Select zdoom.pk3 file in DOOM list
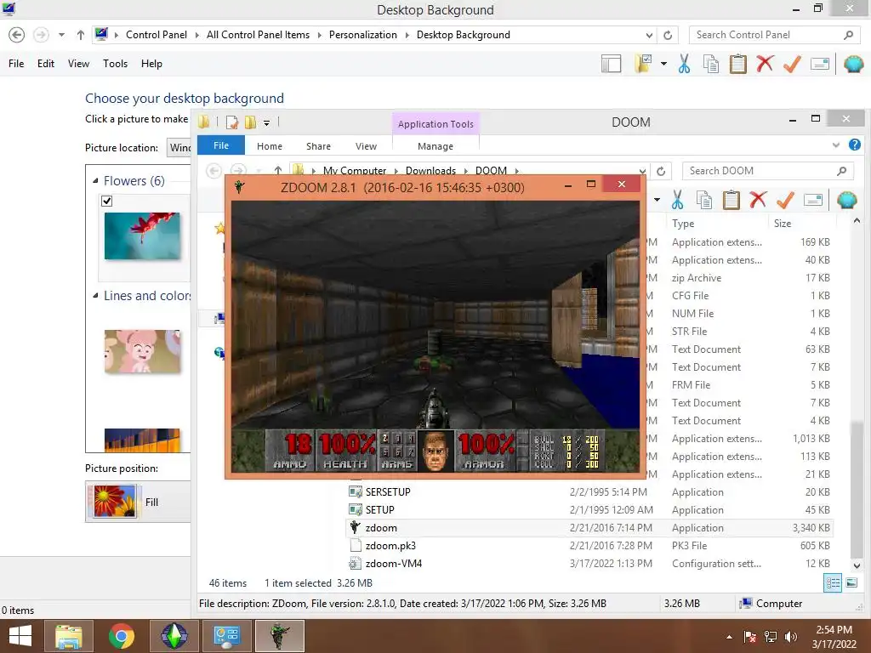The height and width of the screenshot is (653, 871). (390, 546)
